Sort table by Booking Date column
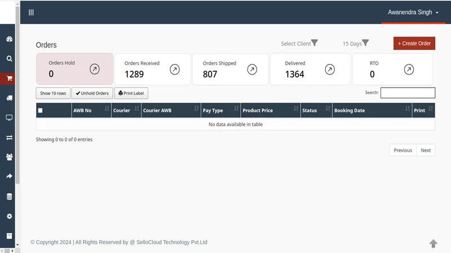The image size is (451, 253). click(x=372, y=110)
